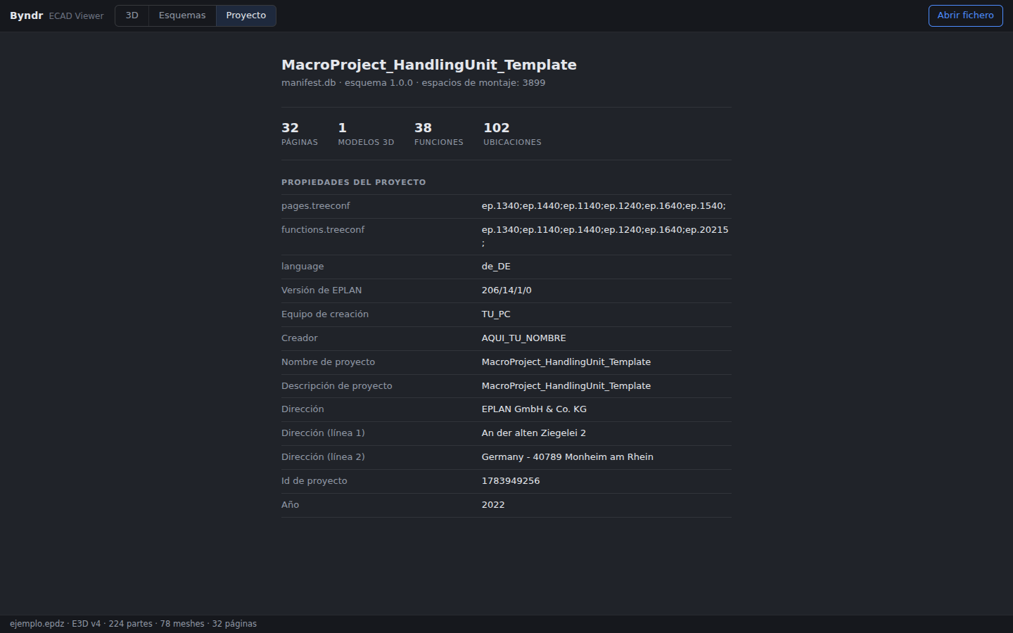Click the 206/14/1/0 version value
Viewport: 1013px width, 633px height.
click(x=507, y=290)
